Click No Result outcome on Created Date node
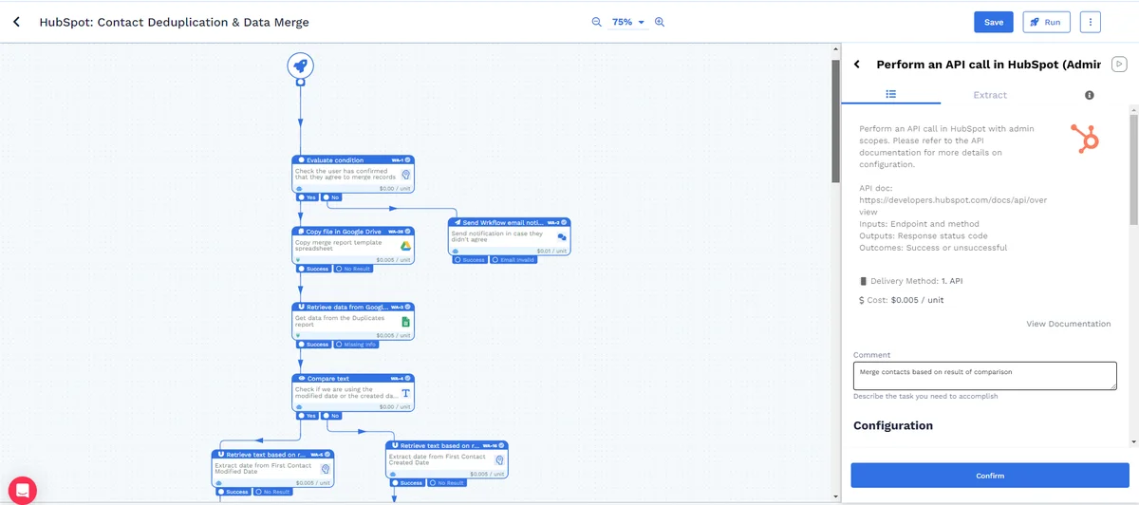 [447, 483]
